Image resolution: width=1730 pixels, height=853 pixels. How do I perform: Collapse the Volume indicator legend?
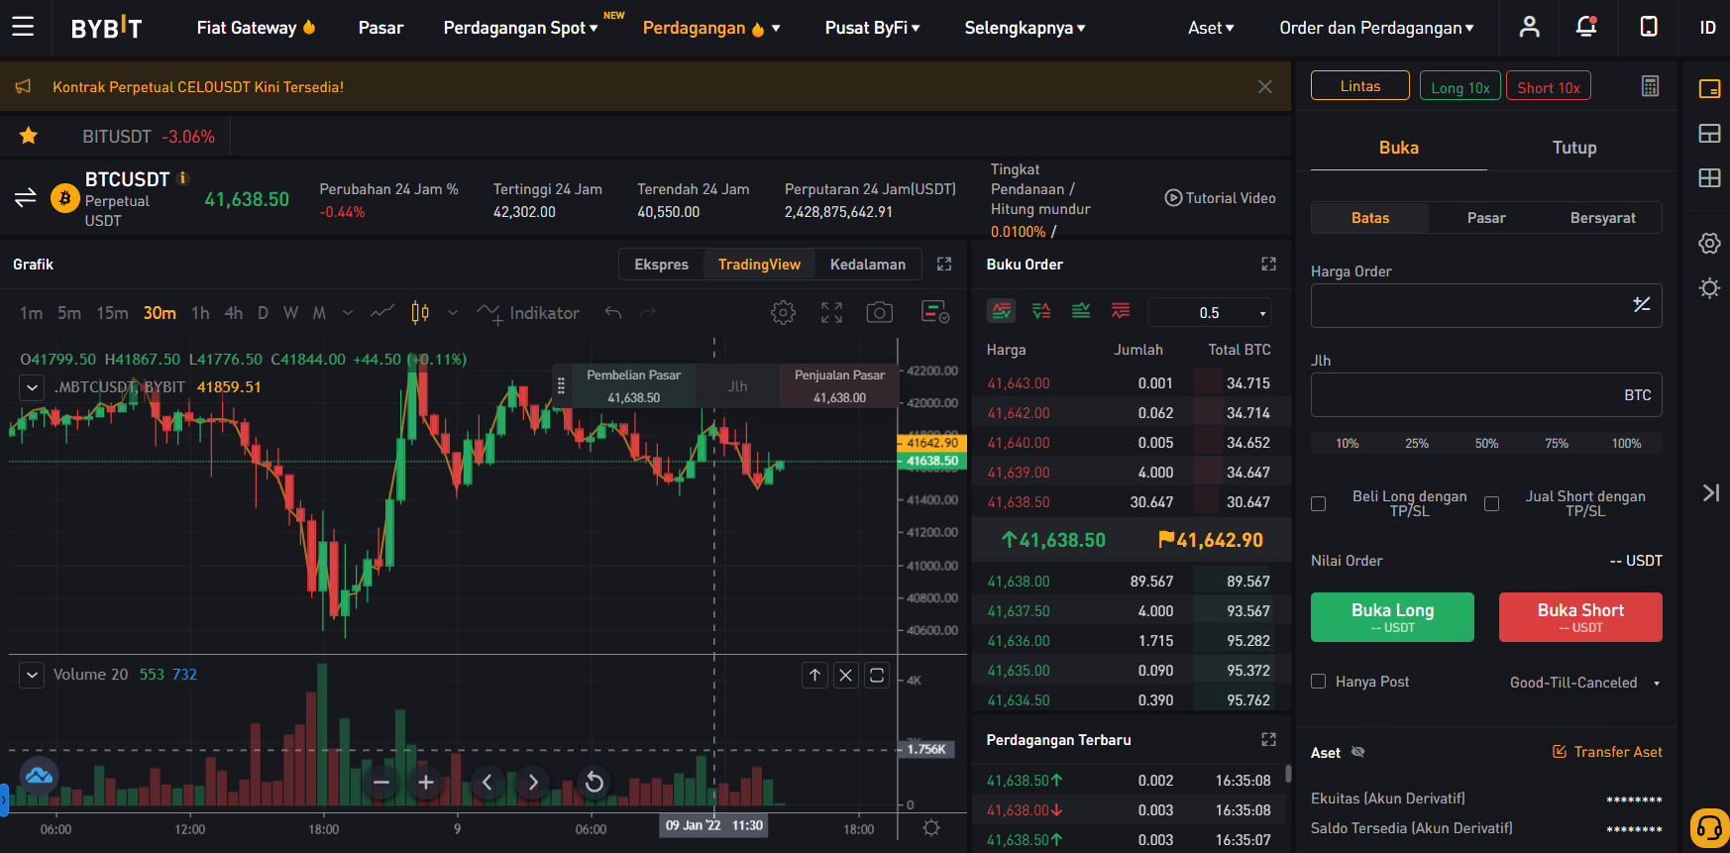coord(33,675)
